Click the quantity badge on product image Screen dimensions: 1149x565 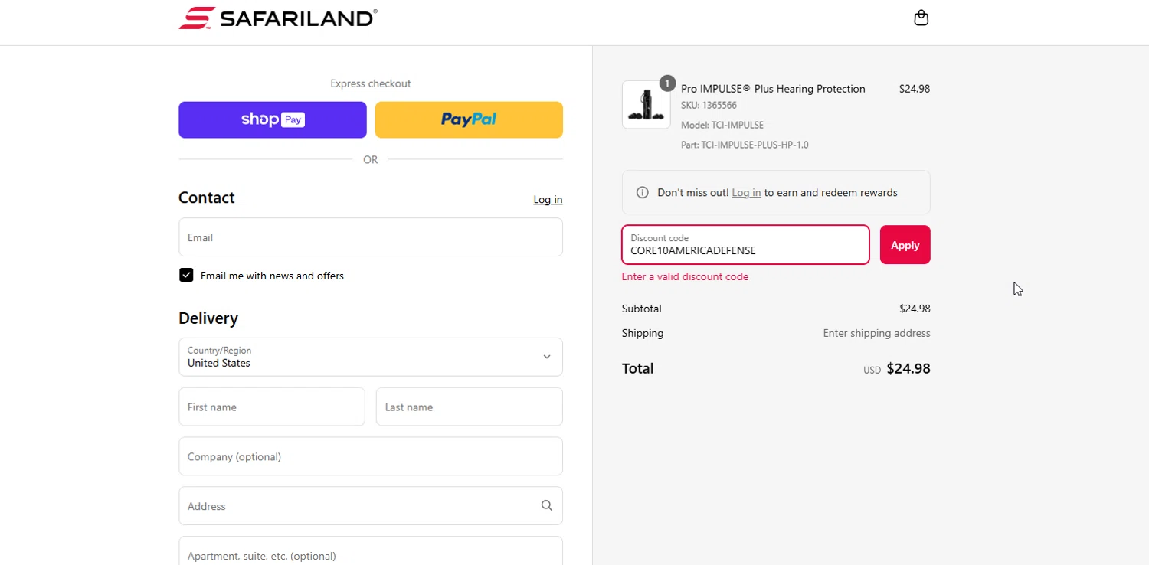point(667,83)
